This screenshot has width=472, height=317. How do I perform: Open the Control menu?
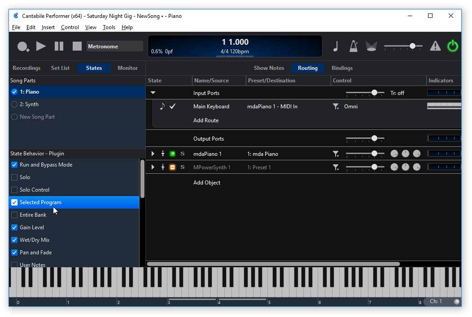point(70,27)
